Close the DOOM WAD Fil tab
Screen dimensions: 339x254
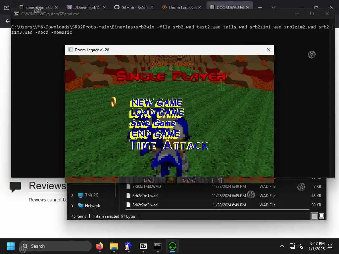247,7
